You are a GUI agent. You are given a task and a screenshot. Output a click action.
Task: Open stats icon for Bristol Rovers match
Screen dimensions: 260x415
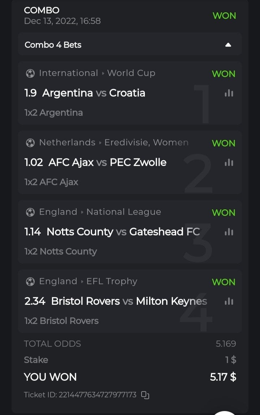point(229,301)
